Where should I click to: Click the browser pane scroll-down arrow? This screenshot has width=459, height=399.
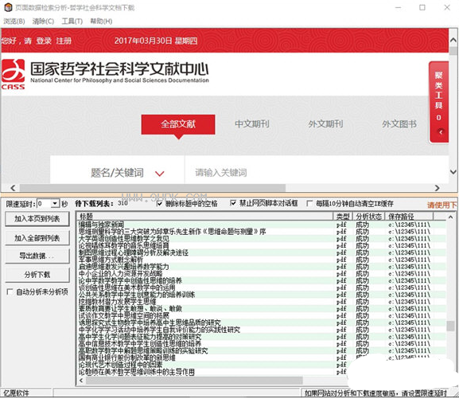[453, 172]
